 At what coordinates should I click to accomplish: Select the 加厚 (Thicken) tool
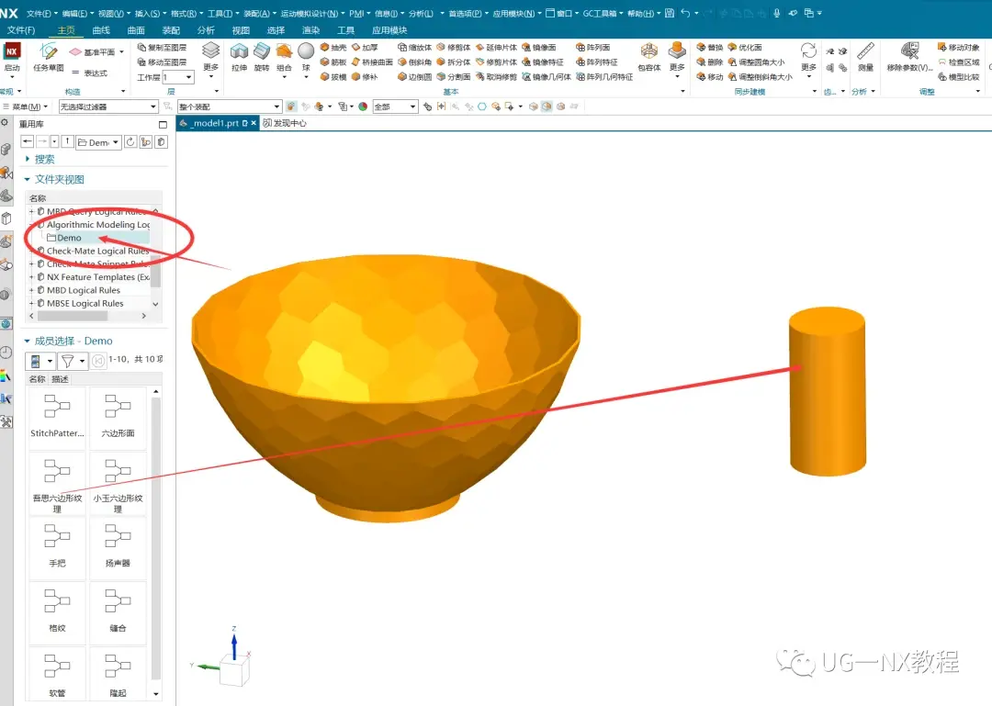365,48
